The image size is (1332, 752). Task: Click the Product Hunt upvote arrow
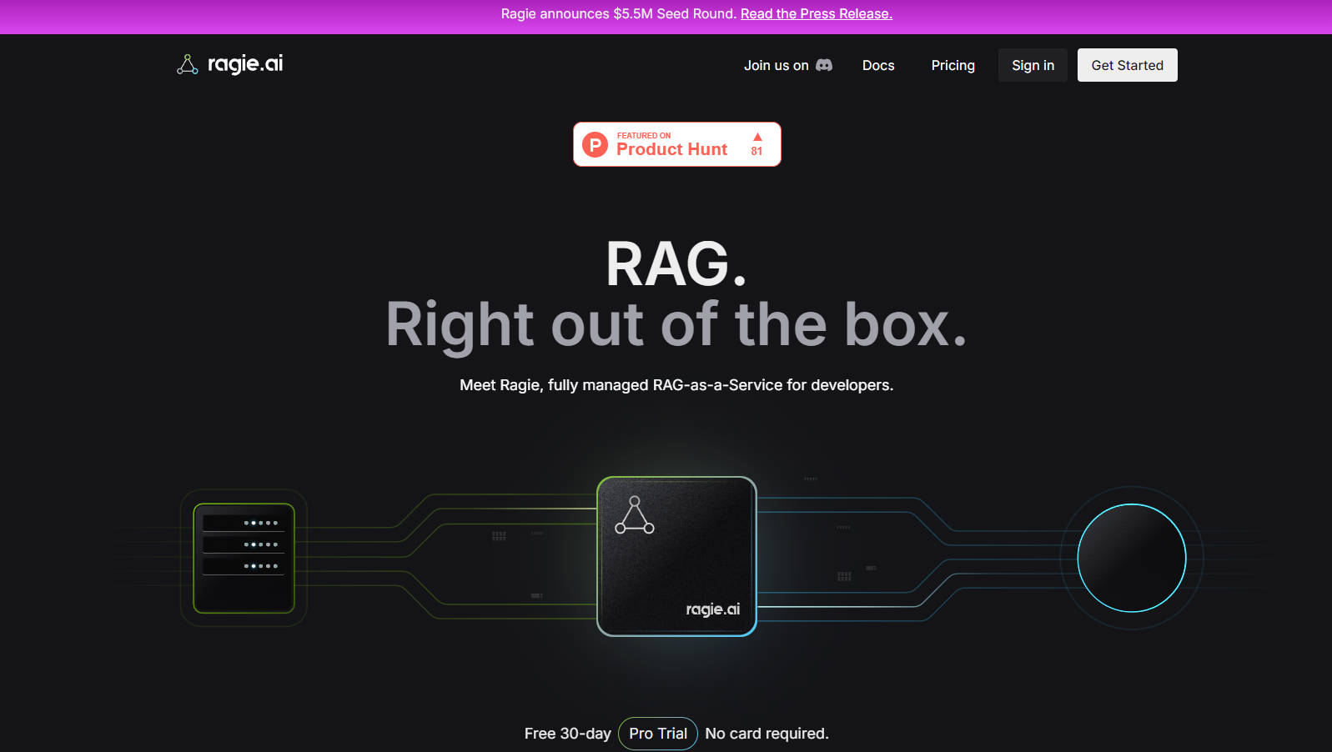(757, 138)
